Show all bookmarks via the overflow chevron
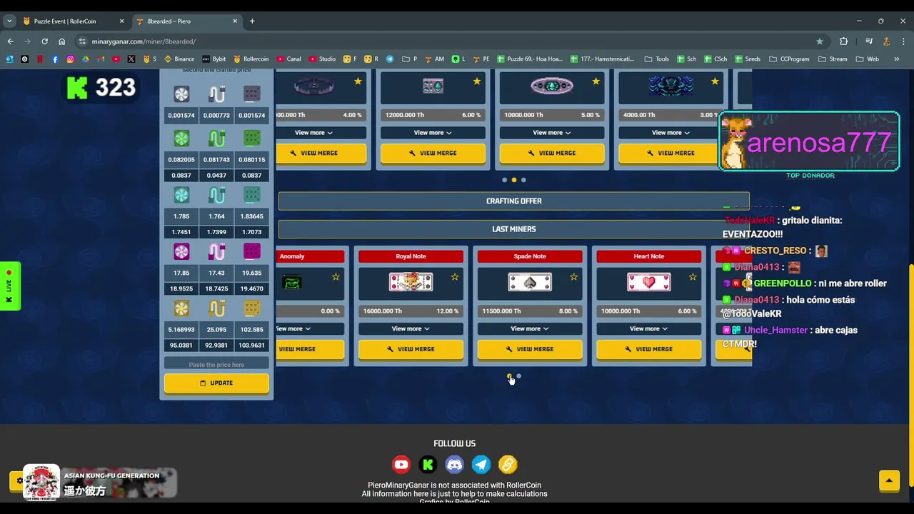914x514 pixels. click(x=896, y=59)
